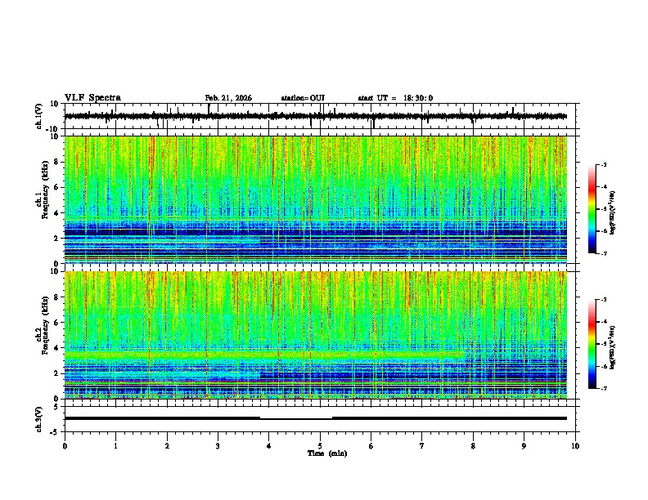Screen dimensions: 648x500
Task: Click the "ch.1(V)" waveform axis label
Action: pos(39,116)
